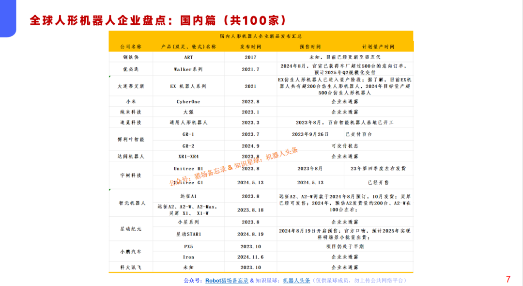
Task: Click the date cell 2023.8.18
Action: click(x=250, y=210)
